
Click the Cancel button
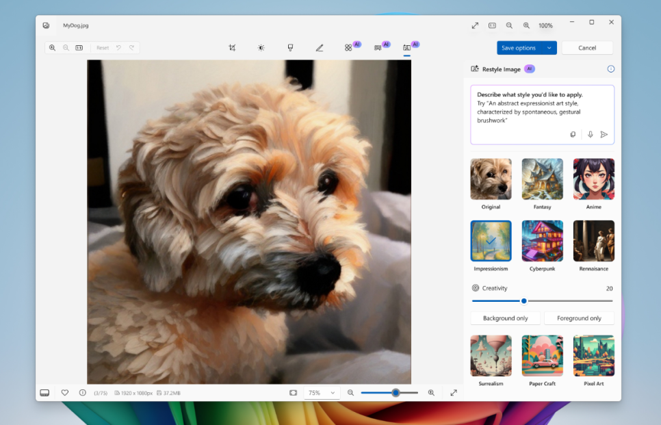coord(587,48)
